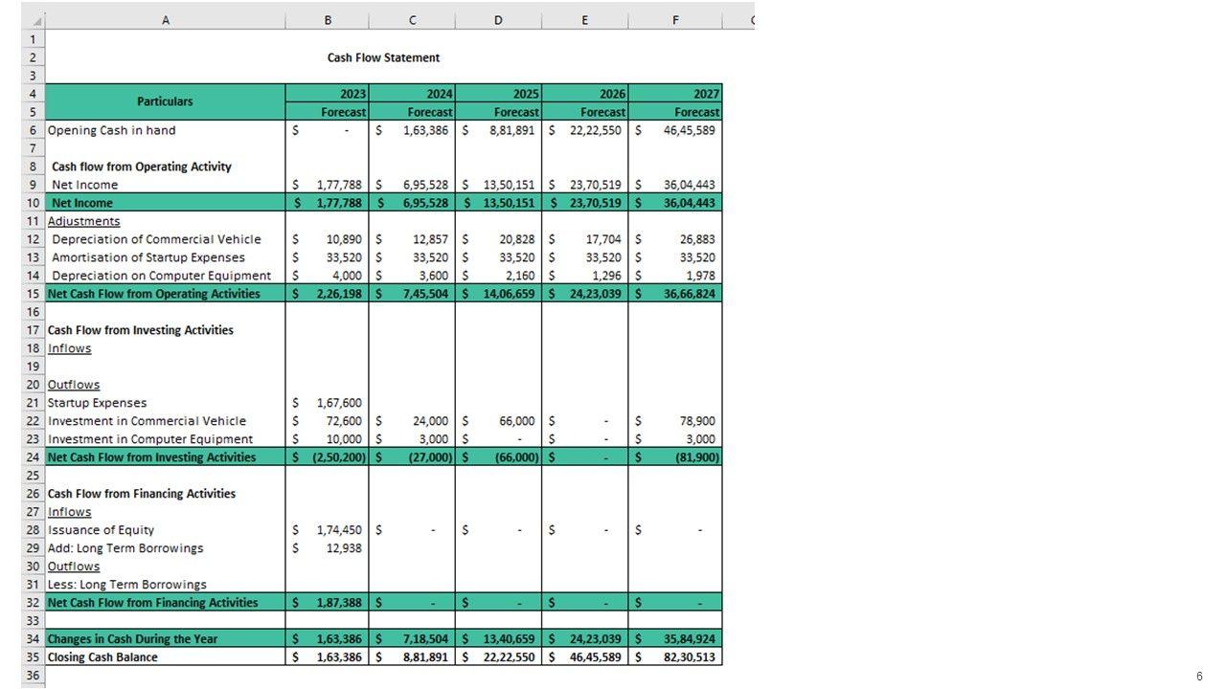
Task: Select the 2023 year header cell
Action: 328,94
